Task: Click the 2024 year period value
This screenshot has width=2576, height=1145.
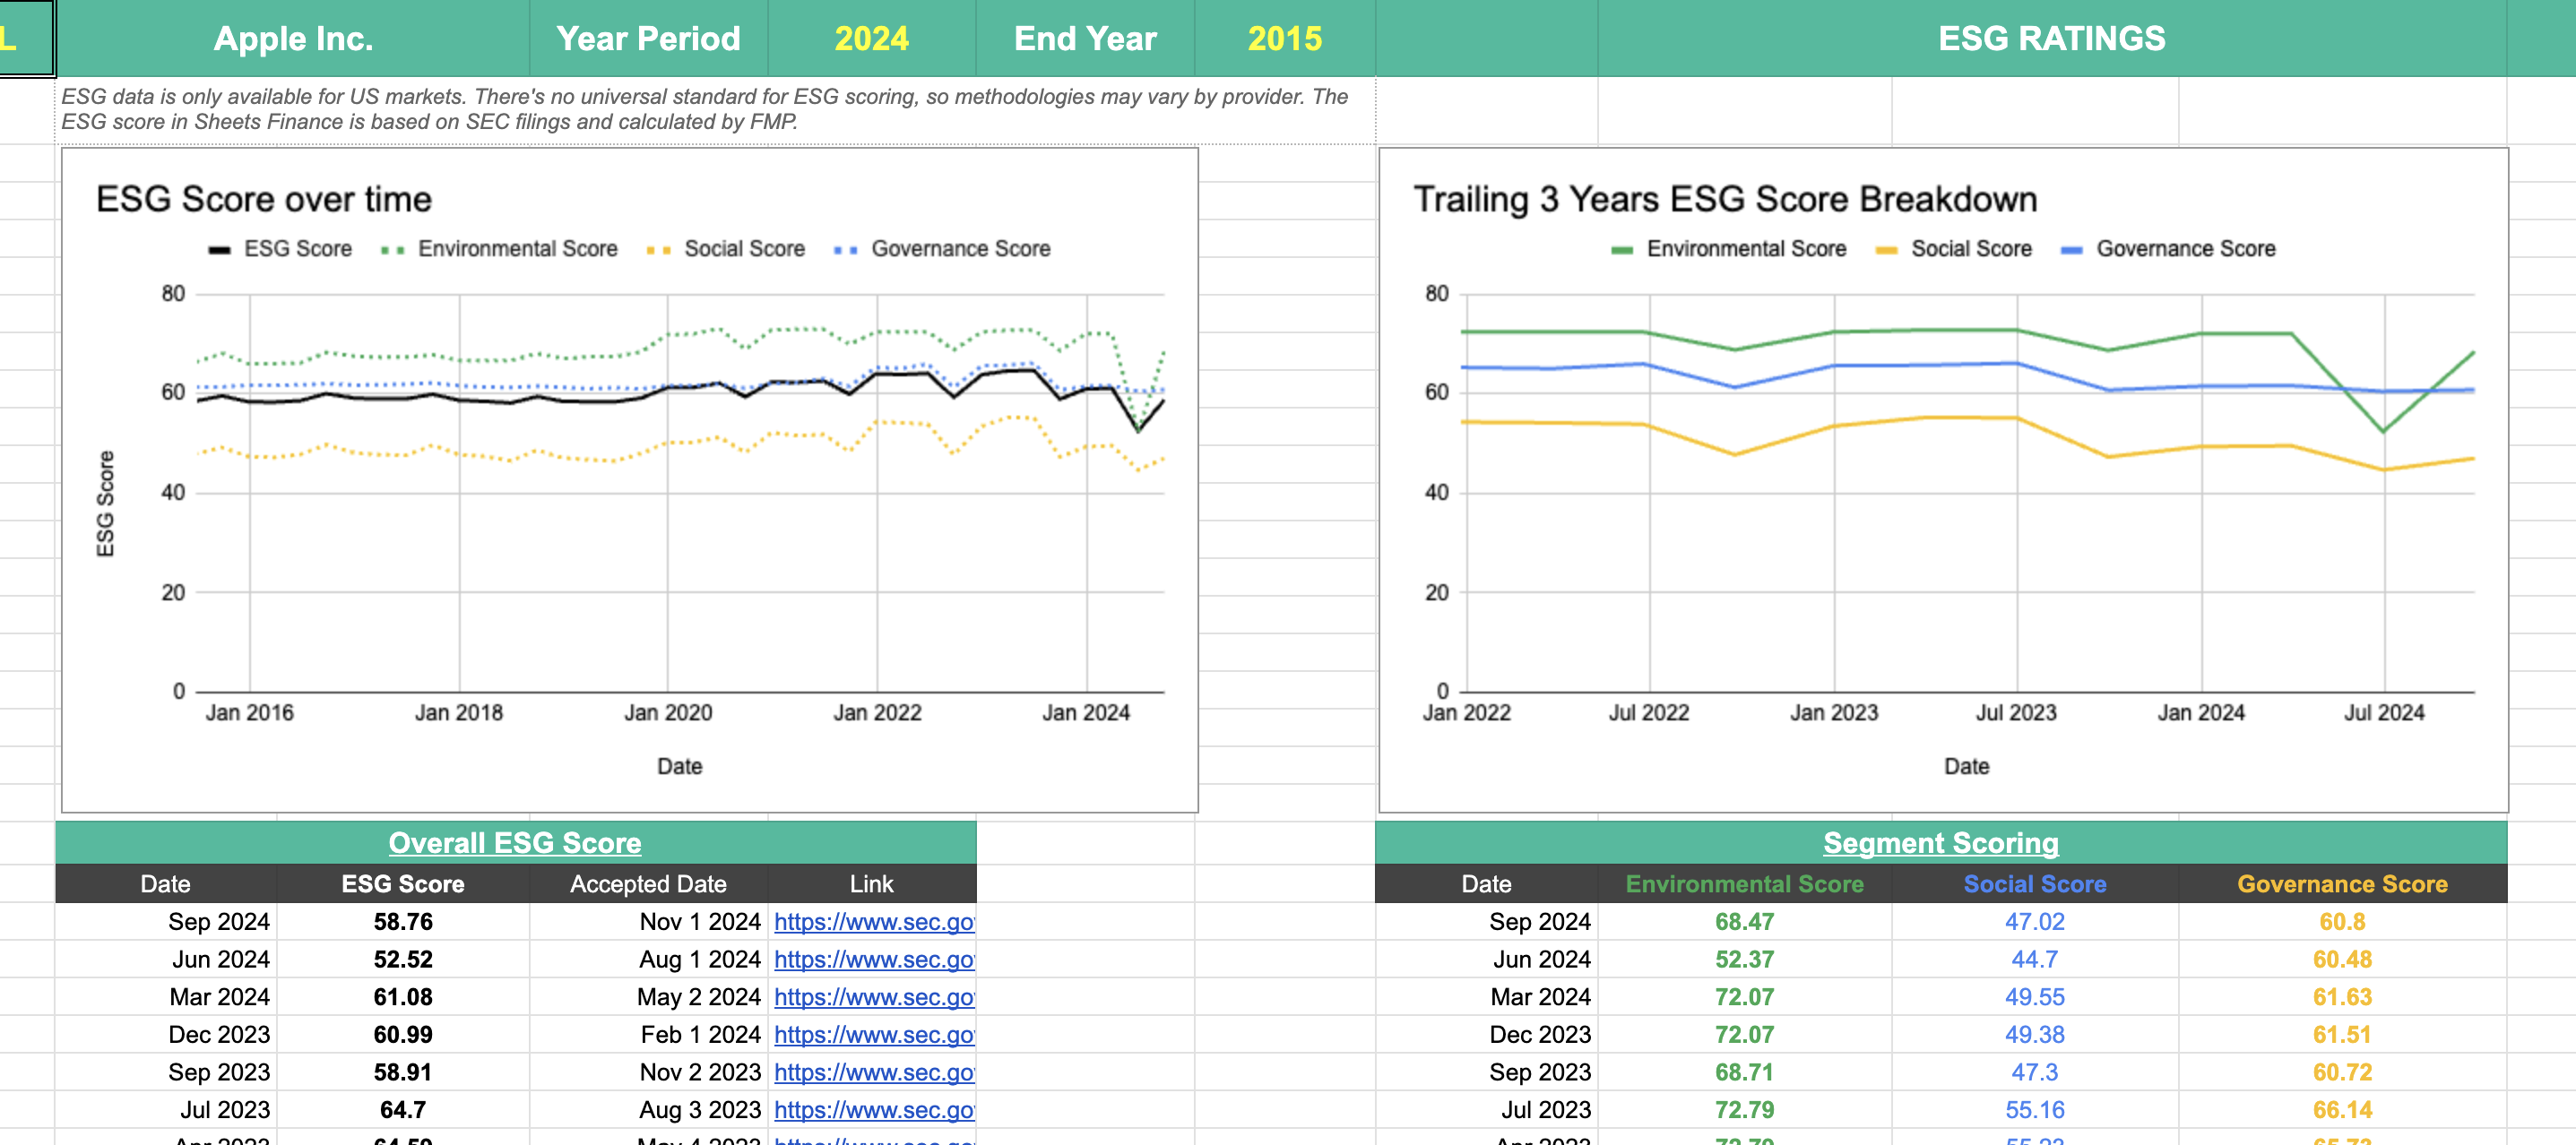Action: point(871,38)
